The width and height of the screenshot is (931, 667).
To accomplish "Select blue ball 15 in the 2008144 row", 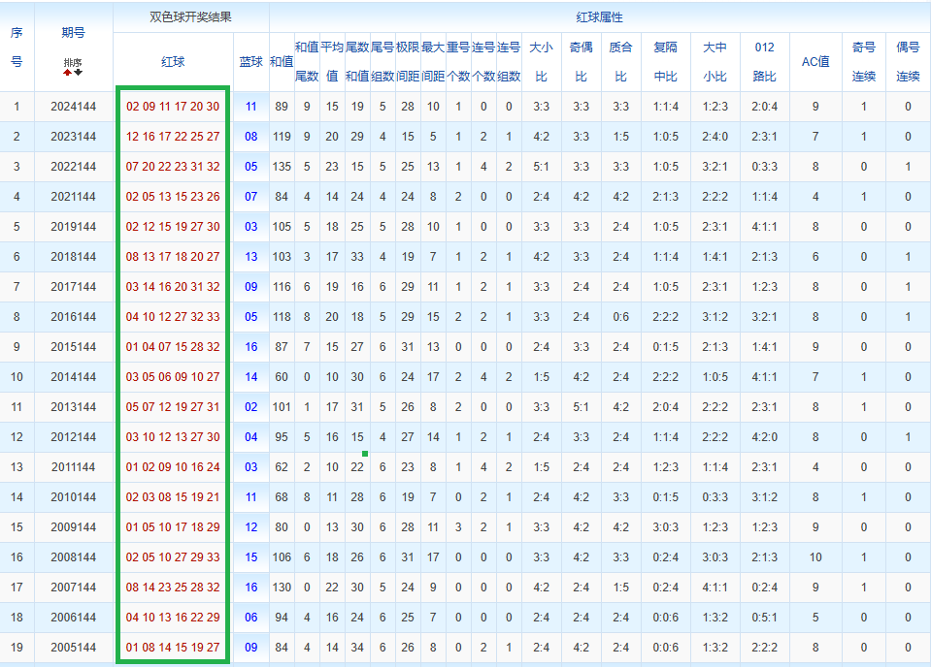I will (251, 557).
